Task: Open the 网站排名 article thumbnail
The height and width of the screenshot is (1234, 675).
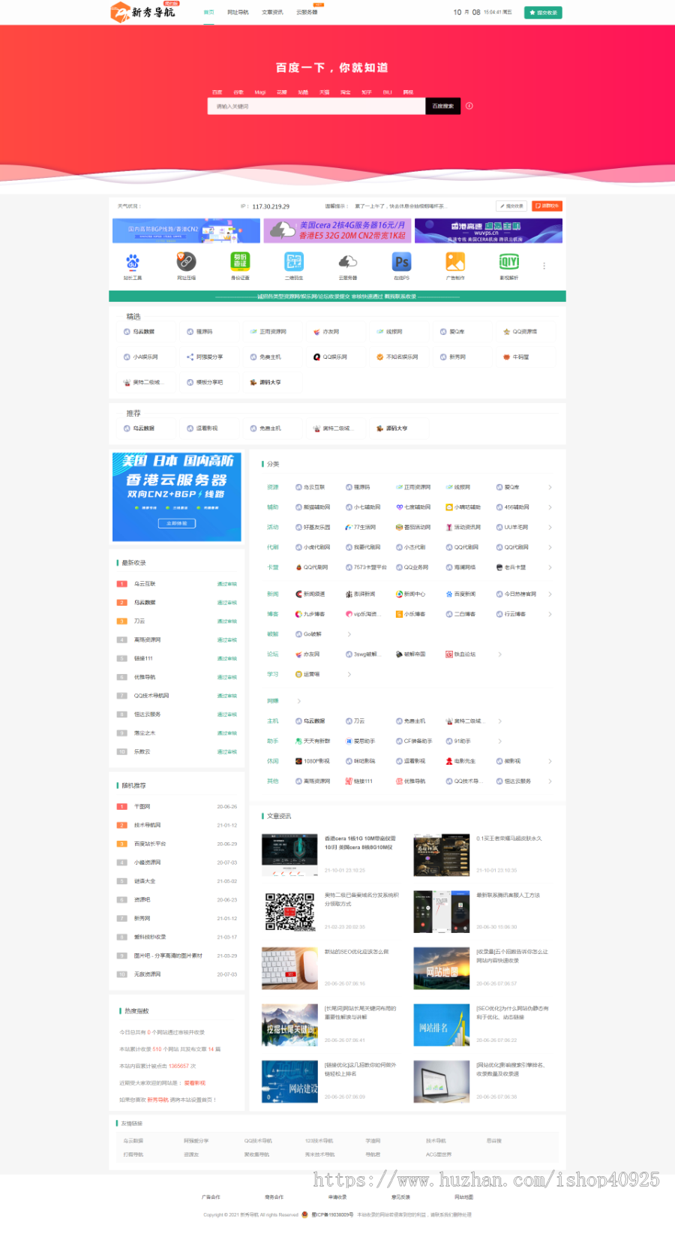Action: pyautogui.click(x=441, y=1025)
